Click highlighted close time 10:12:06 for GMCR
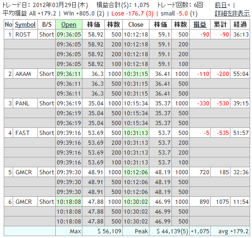Image resolution: width=252 pixels, height=238 pixels. coord(136,172)
